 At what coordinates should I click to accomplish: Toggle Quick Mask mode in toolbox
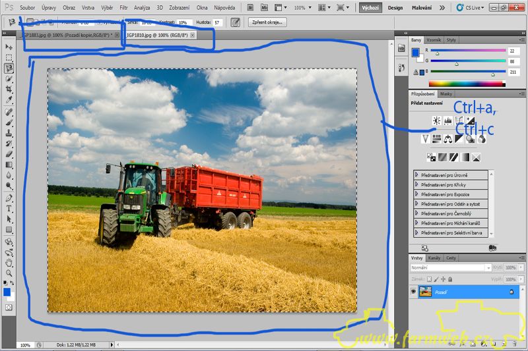tap(9, 307)
